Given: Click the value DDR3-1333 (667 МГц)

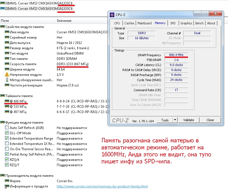Looking at the screenshot, I should 73,64.
